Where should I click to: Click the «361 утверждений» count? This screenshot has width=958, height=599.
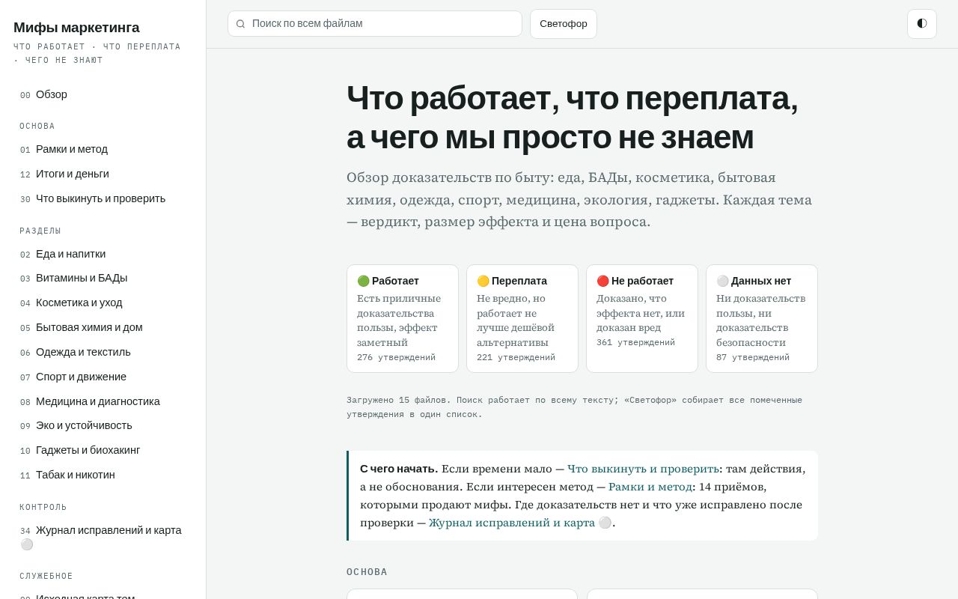[x=635, y=343]
